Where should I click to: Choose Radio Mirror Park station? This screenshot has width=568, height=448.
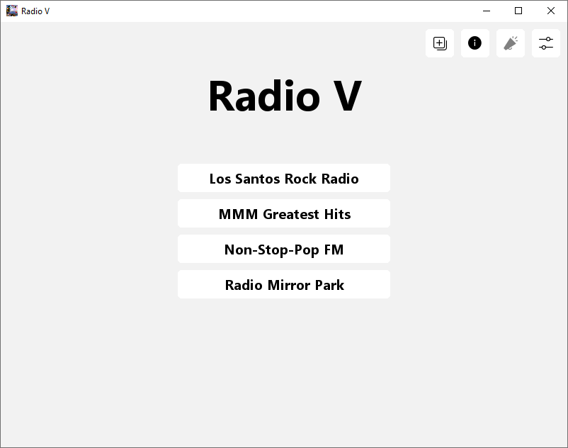tap(284, 284)
